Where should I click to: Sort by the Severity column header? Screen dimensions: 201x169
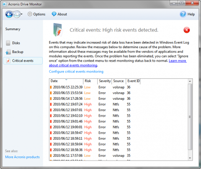click(x=105, y=81)
